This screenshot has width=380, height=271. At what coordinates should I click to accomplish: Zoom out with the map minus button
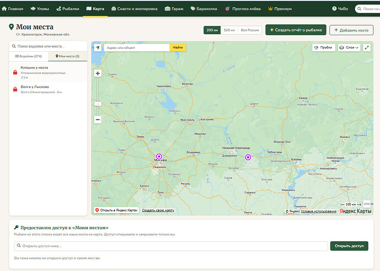tap(97, 120)
